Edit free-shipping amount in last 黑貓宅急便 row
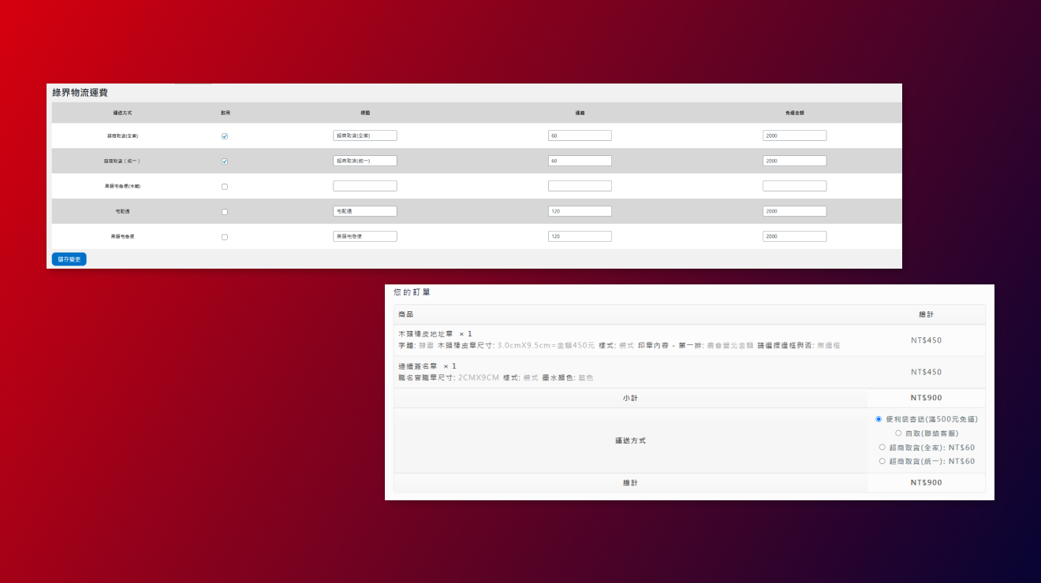The height and width of the screenshot is (583, 1041). click(795, 236)
